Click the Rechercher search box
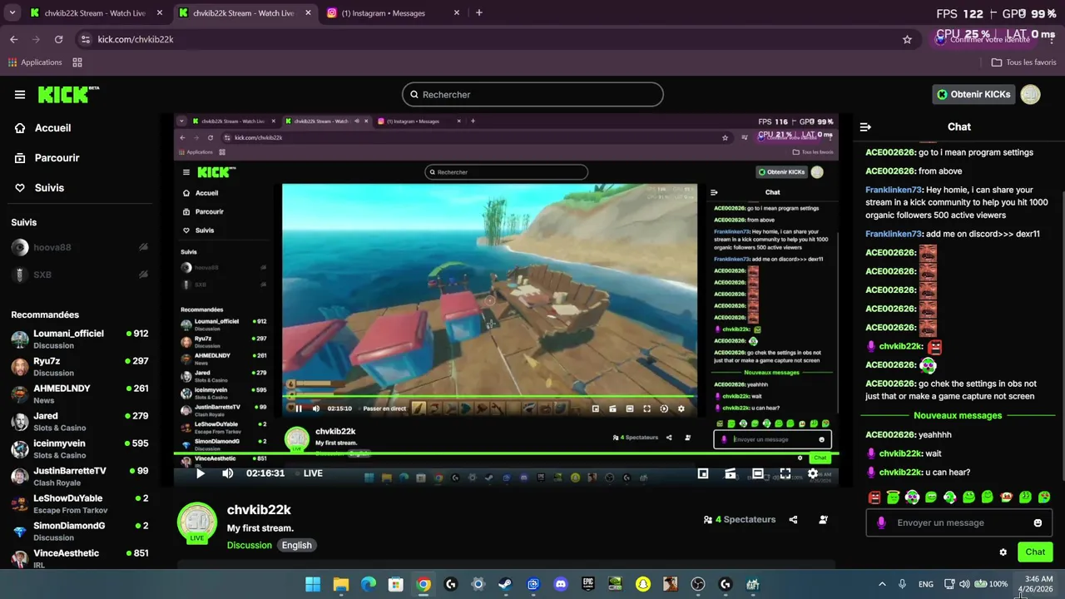The width and height of the screenshot is (1065, 599). pos(532,95)
